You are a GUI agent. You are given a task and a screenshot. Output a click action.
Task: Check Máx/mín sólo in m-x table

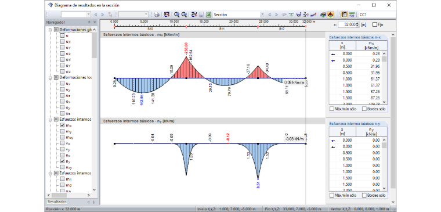pyautogui.click(x=331, y=109)
